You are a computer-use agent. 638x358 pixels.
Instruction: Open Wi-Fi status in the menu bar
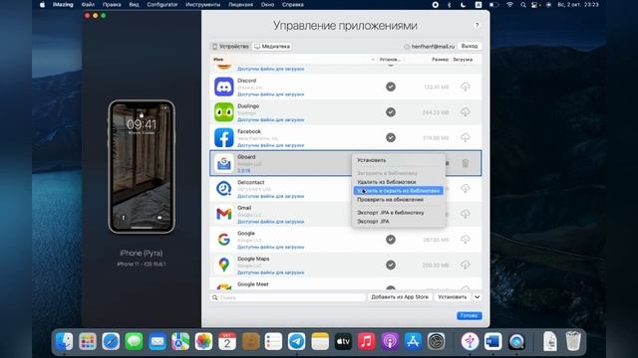509,4
